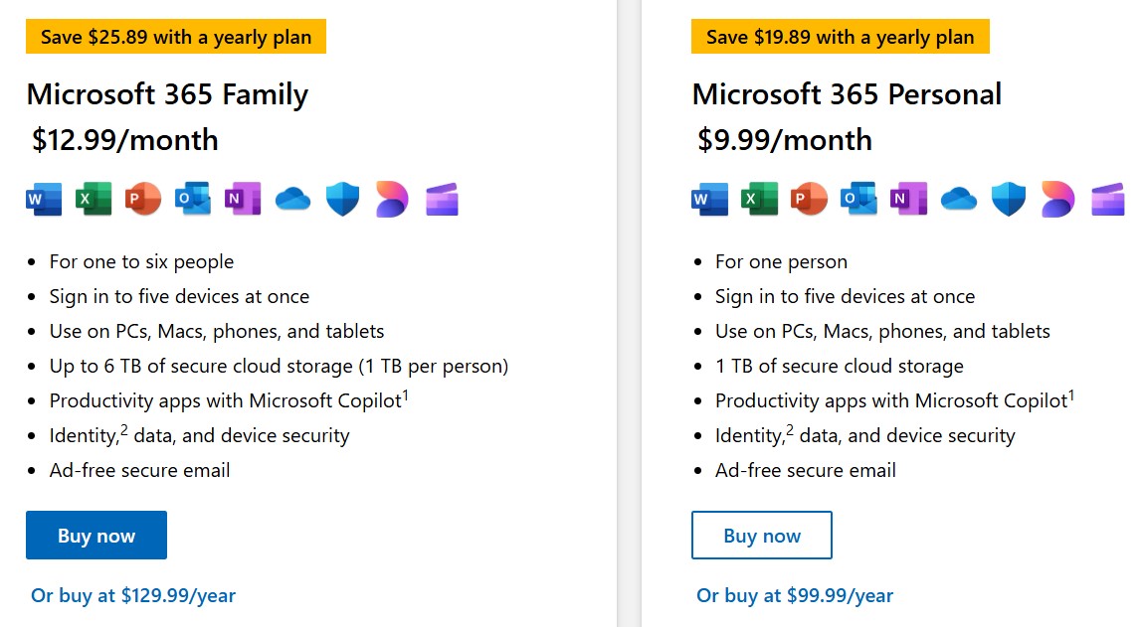Click the PowerPoint icon in the Family plan
Screen dimensions: 1141x627
[x=142, y=199]
